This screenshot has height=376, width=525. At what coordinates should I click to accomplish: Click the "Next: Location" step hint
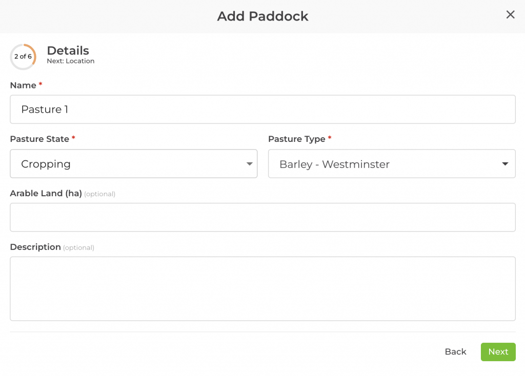71,61
